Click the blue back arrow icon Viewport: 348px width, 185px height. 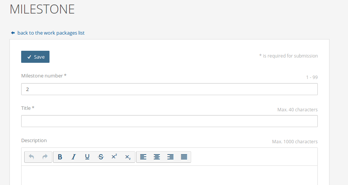[13, 33]
